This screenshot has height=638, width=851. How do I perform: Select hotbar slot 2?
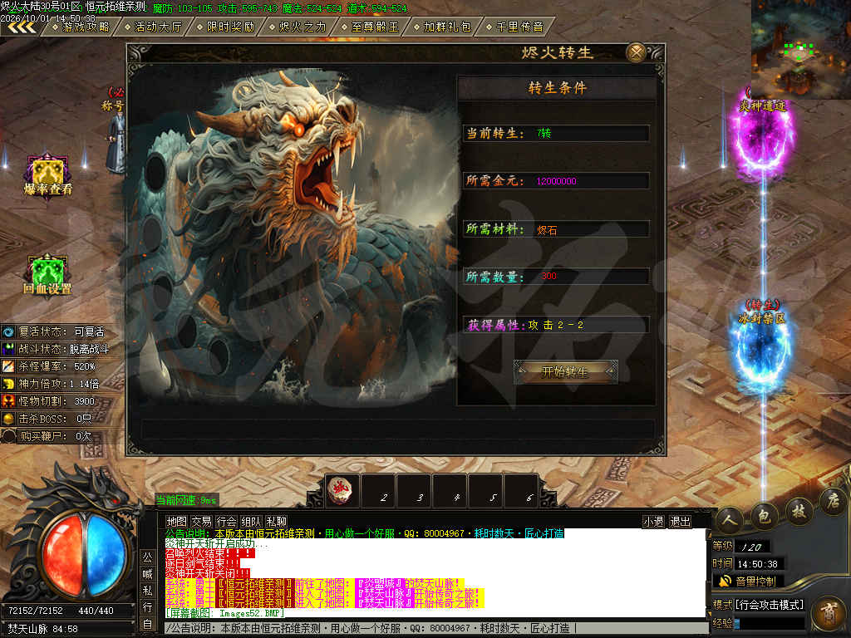tap(378, 491)
